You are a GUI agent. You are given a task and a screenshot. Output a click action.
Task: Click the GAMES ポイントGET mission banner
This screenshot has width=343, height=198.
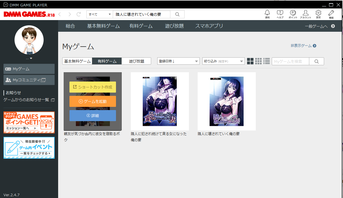tap(29, 122)
